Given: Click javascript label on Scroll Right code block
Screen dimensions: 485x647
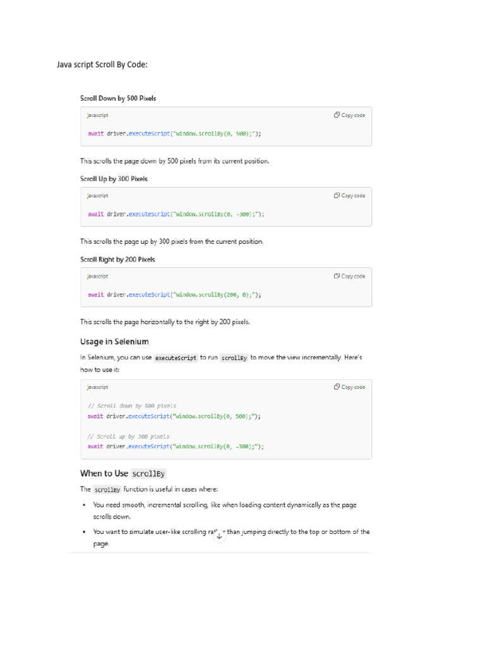Looking at the screenshot, I should point(98,276).
